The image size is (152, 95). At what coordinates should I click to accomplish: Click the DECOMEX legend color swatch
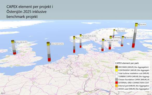click(x=117, y=67)
